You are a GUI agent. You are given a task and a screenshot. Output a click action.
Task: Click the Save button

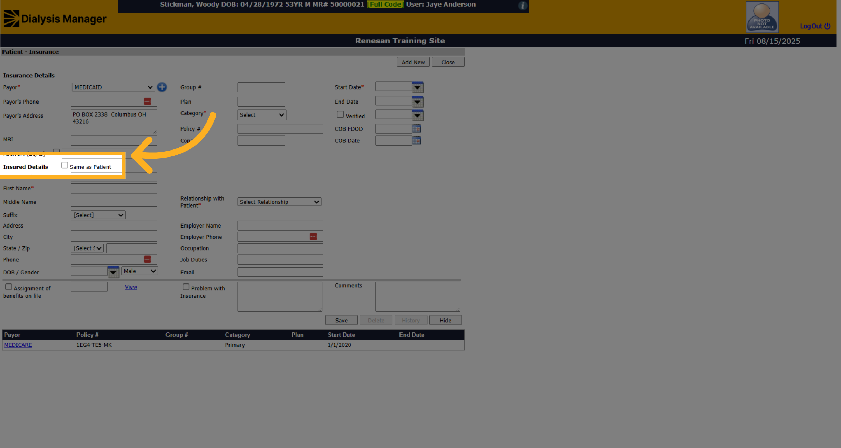click(341, 320)
